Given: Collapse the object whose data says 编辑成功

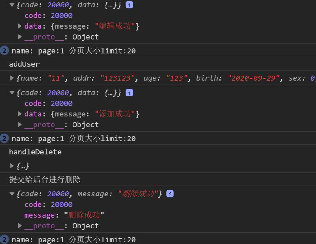Looking at the screenshot, I should tap(12, 5).
